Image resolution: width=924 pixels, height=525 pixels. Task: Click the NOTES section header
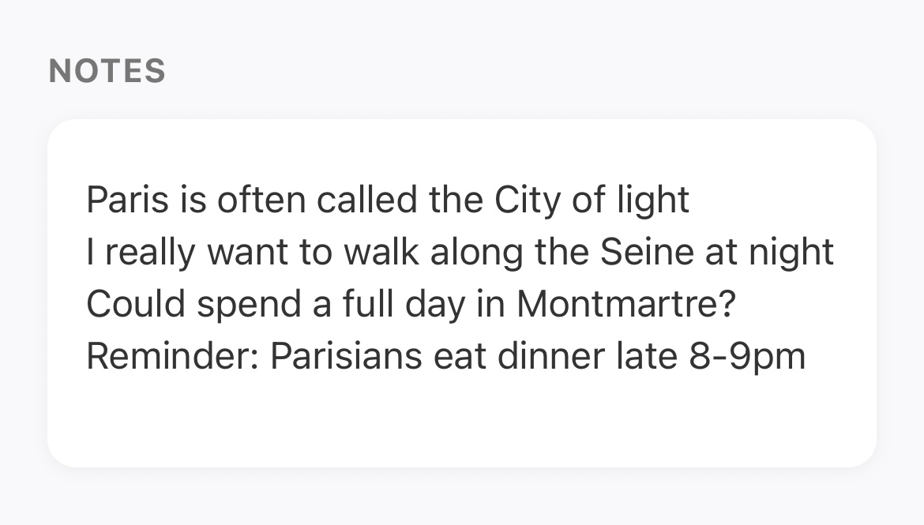coord(107,71)
